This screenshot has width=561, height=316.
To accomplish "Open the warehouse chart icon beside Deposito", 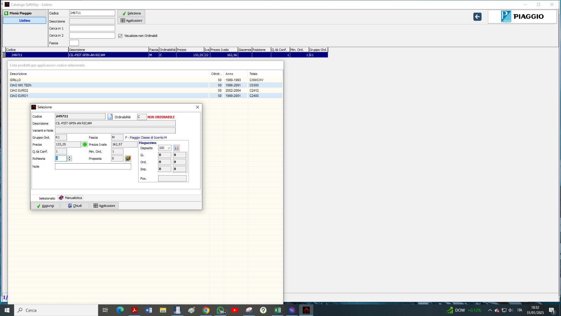I will coord(176,148).
